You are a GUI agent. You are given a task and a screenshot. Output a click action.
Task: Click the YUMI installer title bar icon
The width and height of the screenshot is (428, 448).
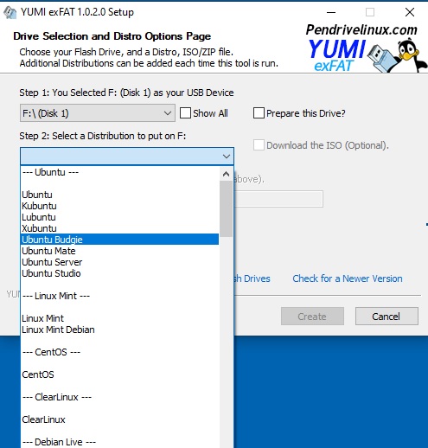[10, 12]
